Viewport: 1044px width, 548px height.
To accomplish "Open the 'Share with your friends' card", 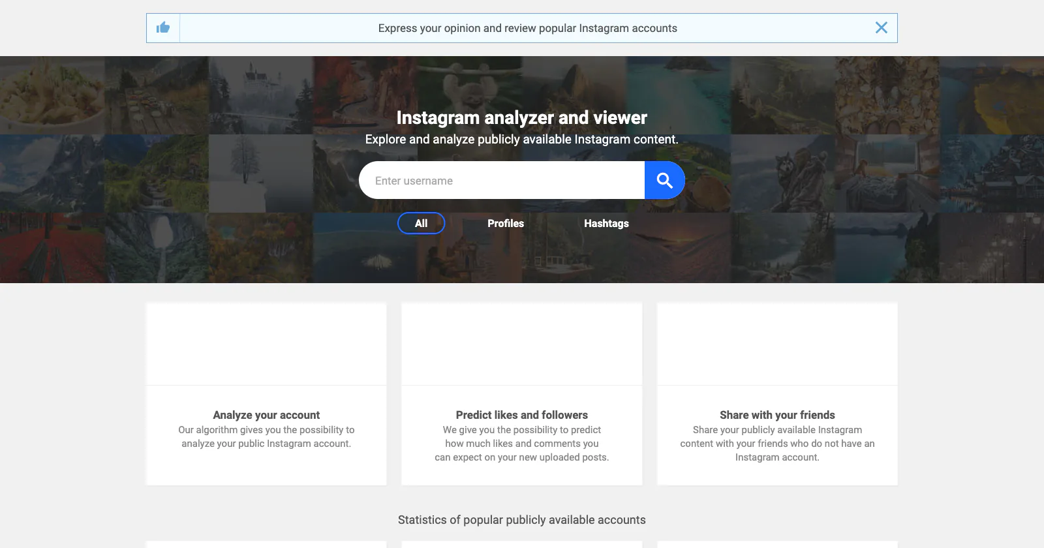I will click(777, 394).
